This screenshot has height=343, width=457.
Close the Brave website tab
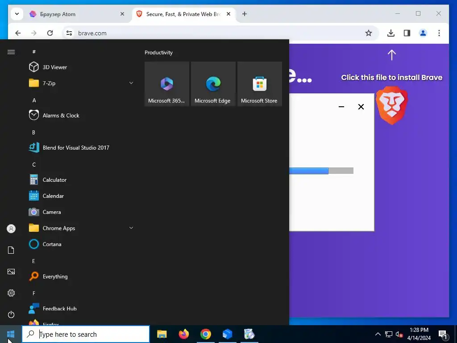coord(228,14)
